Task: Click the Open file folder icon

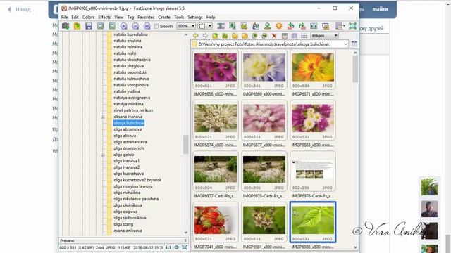Action: 77,26
